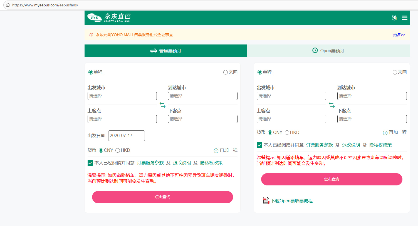418x226 pixels.
Task: Switch to Open票预订 tab
Action: point(328,51)
